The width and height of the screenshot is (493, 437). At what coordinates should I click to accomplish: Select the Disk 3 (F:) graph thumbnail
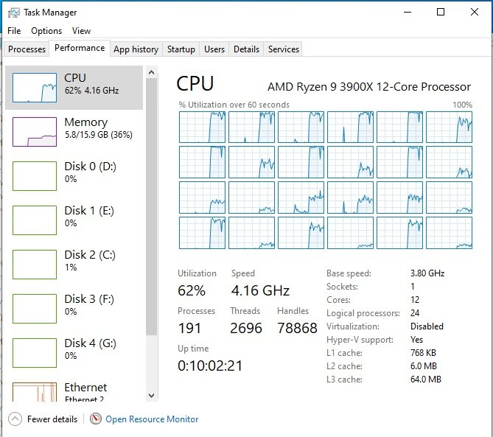tap(35, 309)
